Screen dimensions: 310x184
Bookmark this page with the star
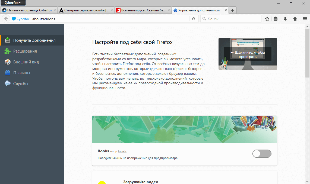[x=267, y=19]
